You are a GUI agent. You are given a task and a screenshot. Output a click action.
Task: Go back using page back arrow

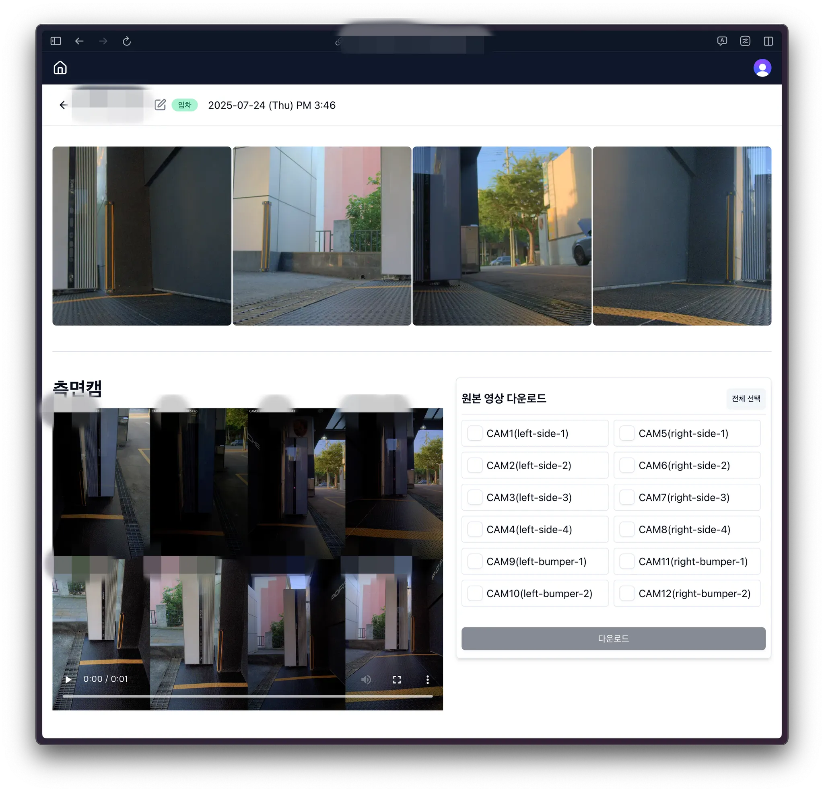pyautogui.click(x=64, y=105)
